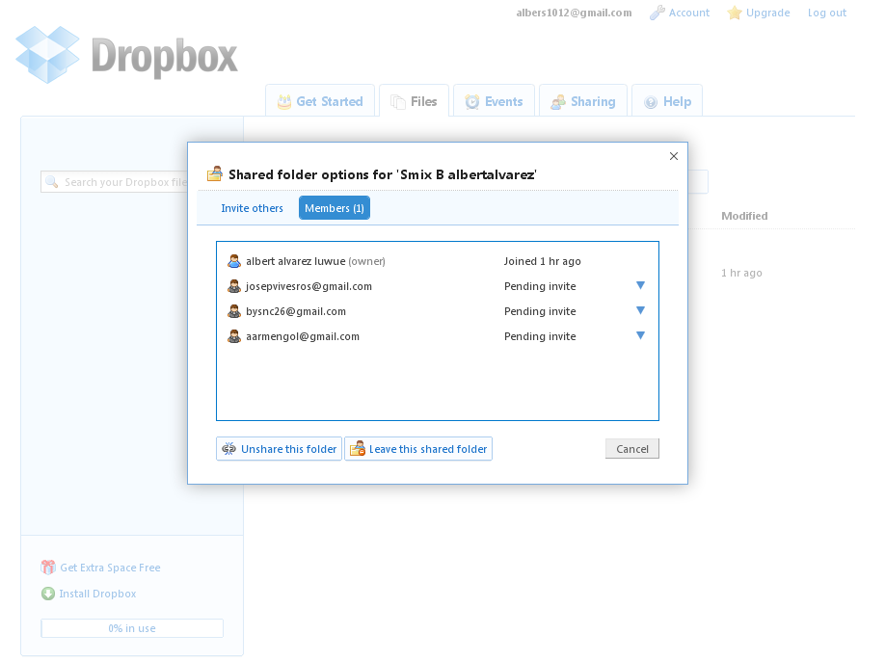This screenshot has width=885, height=661.
Task: Switch to the Invite others tab
Action: pos(252,208)
